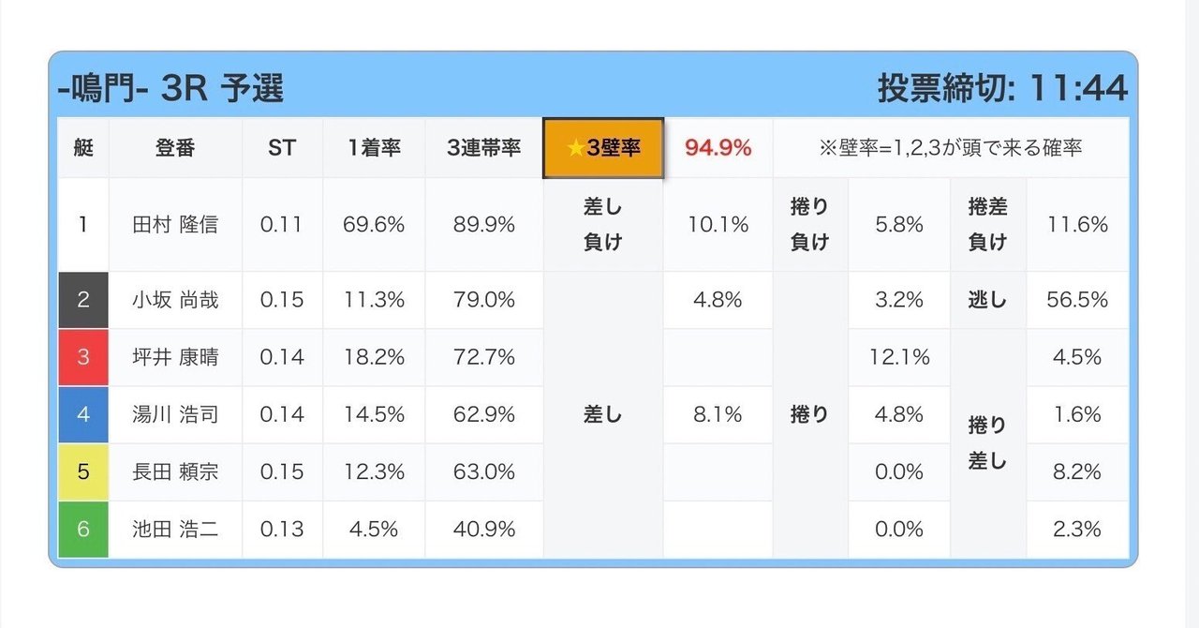1199x628 pixels.
Task: Click the red 94.9% value
Action: tap(718, 148)
